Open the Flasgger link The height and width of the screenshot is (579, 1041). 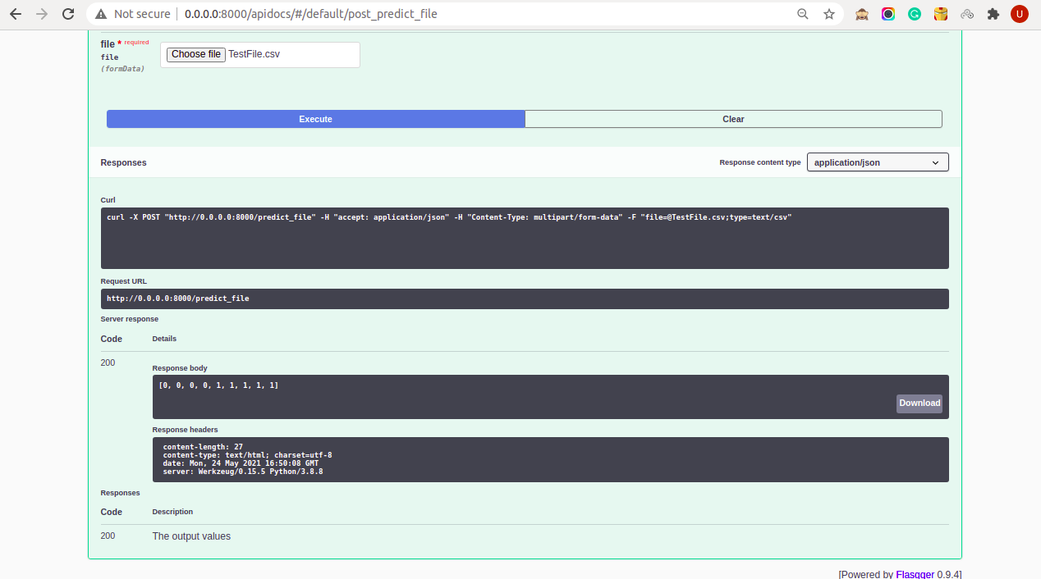pos(915,574)
